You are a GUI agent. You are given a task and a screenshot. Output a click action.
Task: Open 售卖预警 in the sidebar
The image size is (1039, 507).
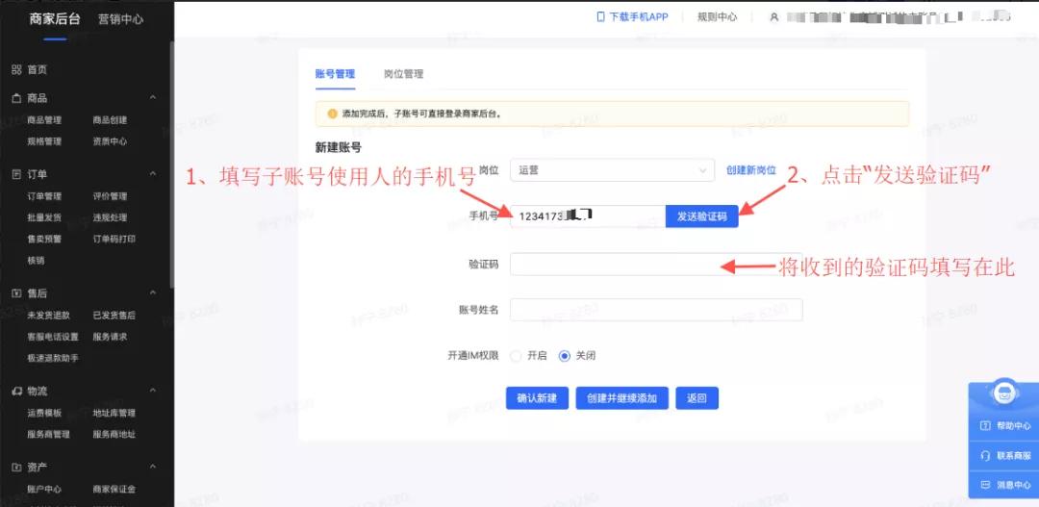pos(44,239)
